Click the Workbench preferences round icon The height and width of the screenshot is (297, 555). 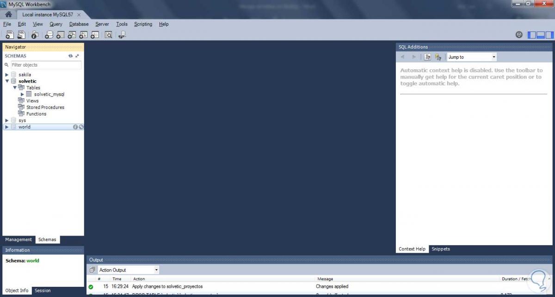[519, 35]
